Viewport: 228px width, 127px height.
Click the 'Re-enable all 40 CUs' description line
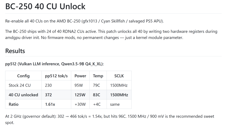point(84,21)
